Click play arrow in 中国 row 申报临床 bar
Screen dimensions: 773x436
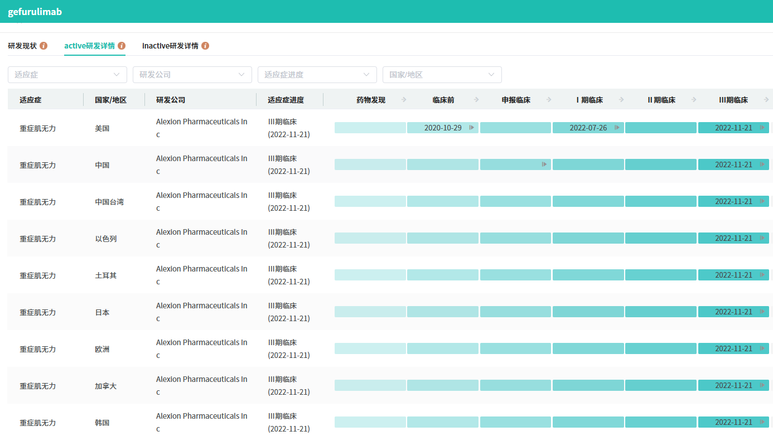pyautogui.click(x=544, y=164)
